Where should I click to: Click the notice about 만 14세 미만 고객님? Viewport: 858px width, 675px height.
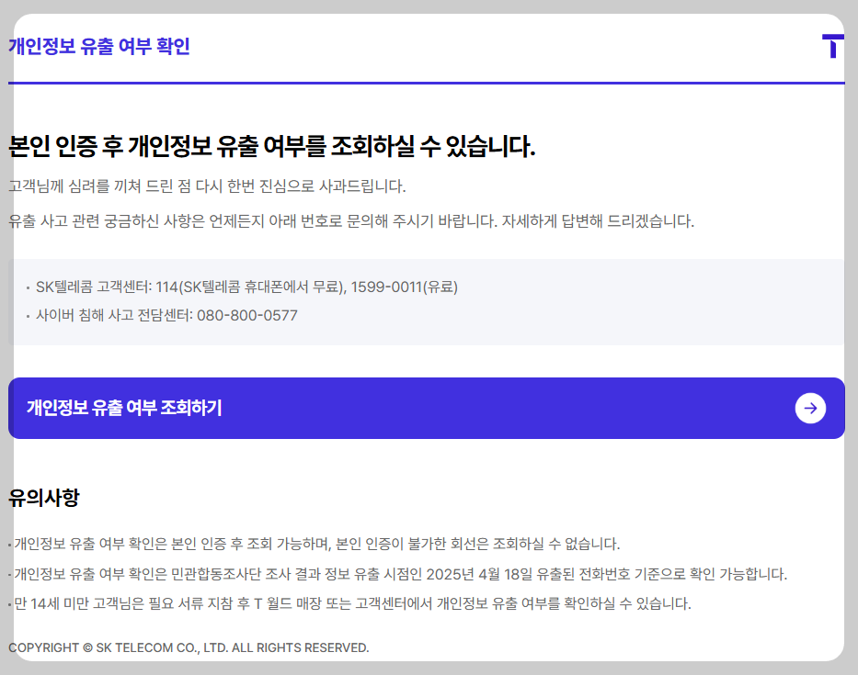point(352,603)
